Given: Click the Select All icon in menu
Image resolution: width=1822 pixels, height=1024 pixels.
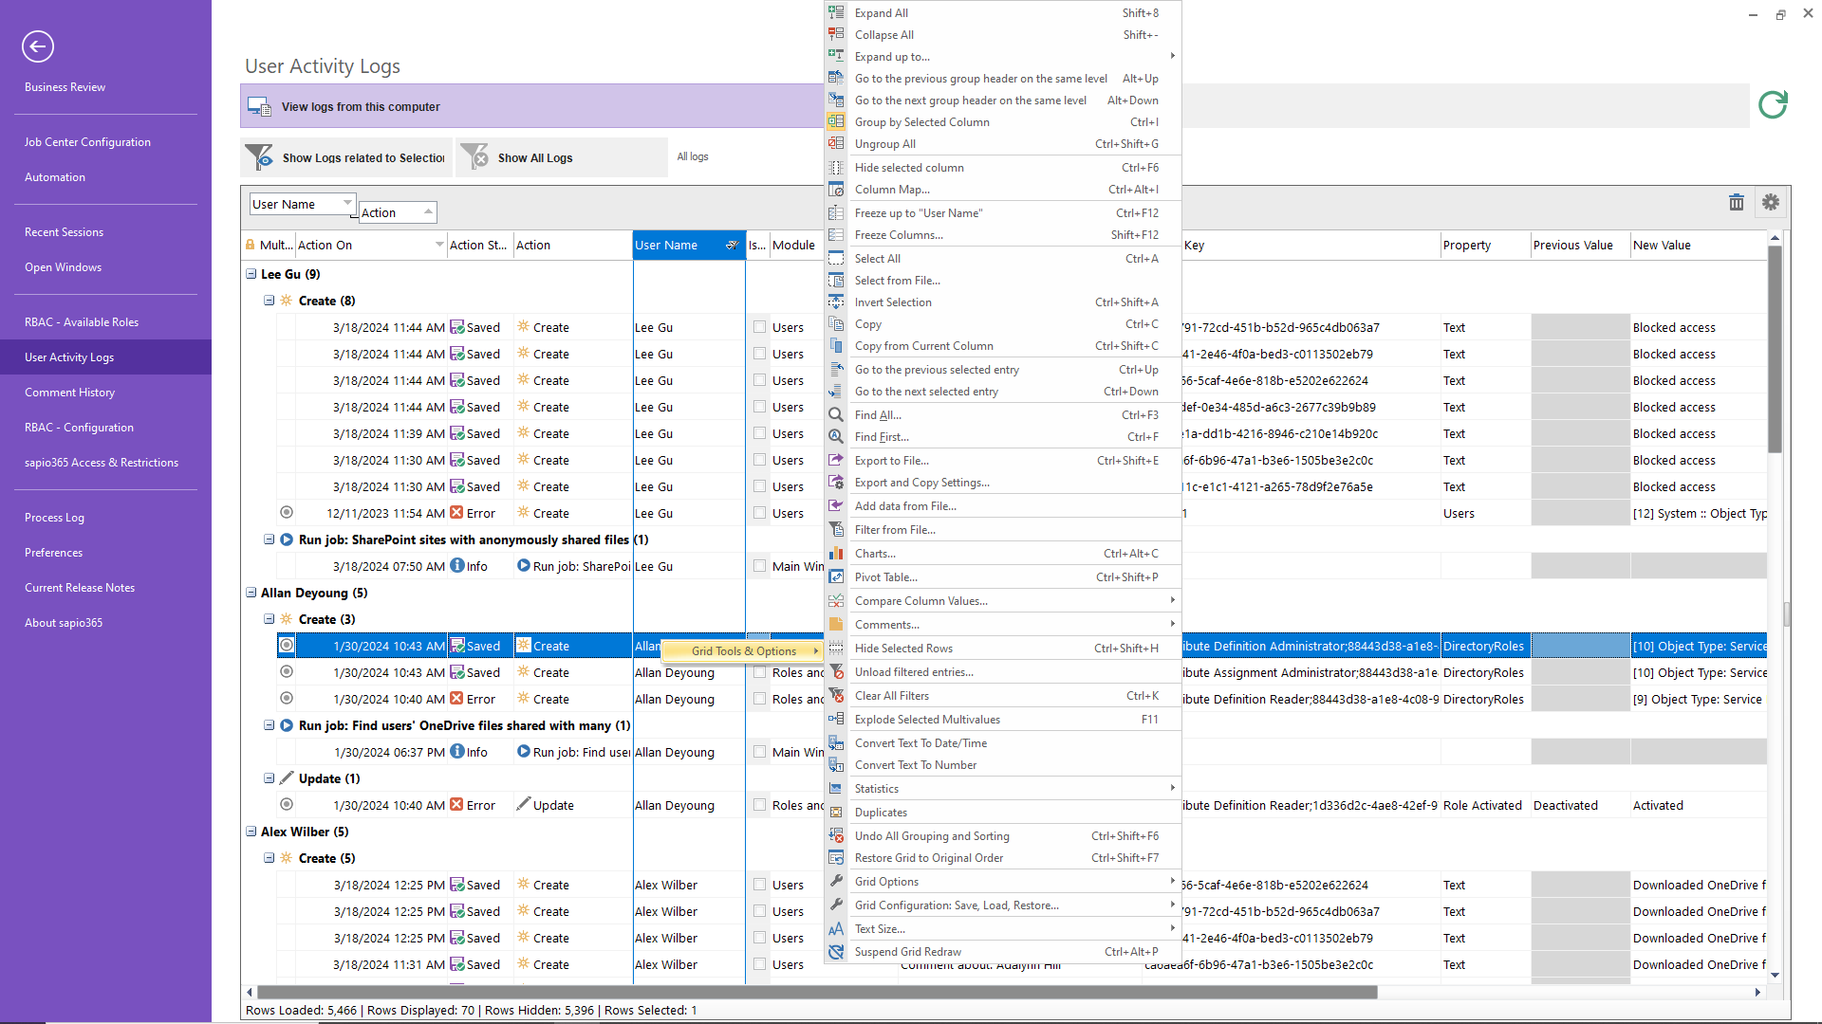Looking at the screenshot, I should point(836,258).
